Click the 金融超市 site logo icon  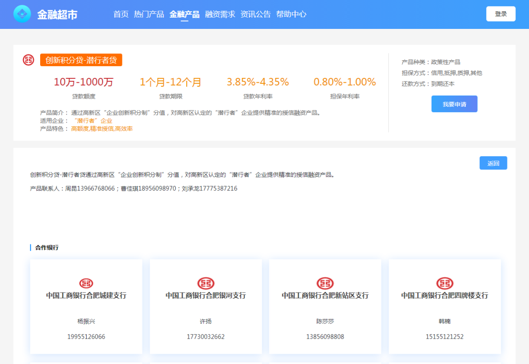pyautogui.click(x=22, y=14)
